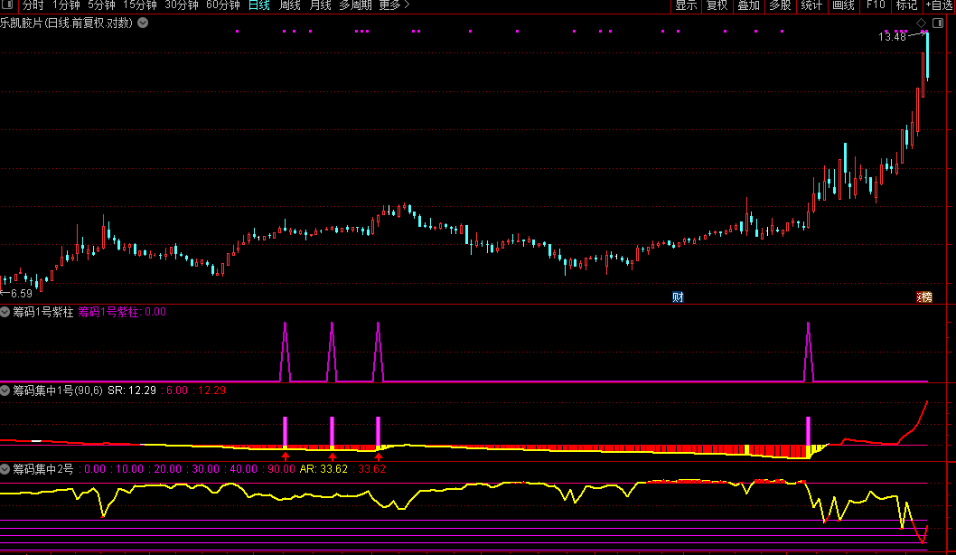This screenshot has height=555, width=956.
Task: Click the 财 financial info marker
Action: click(x=678, y=297)
